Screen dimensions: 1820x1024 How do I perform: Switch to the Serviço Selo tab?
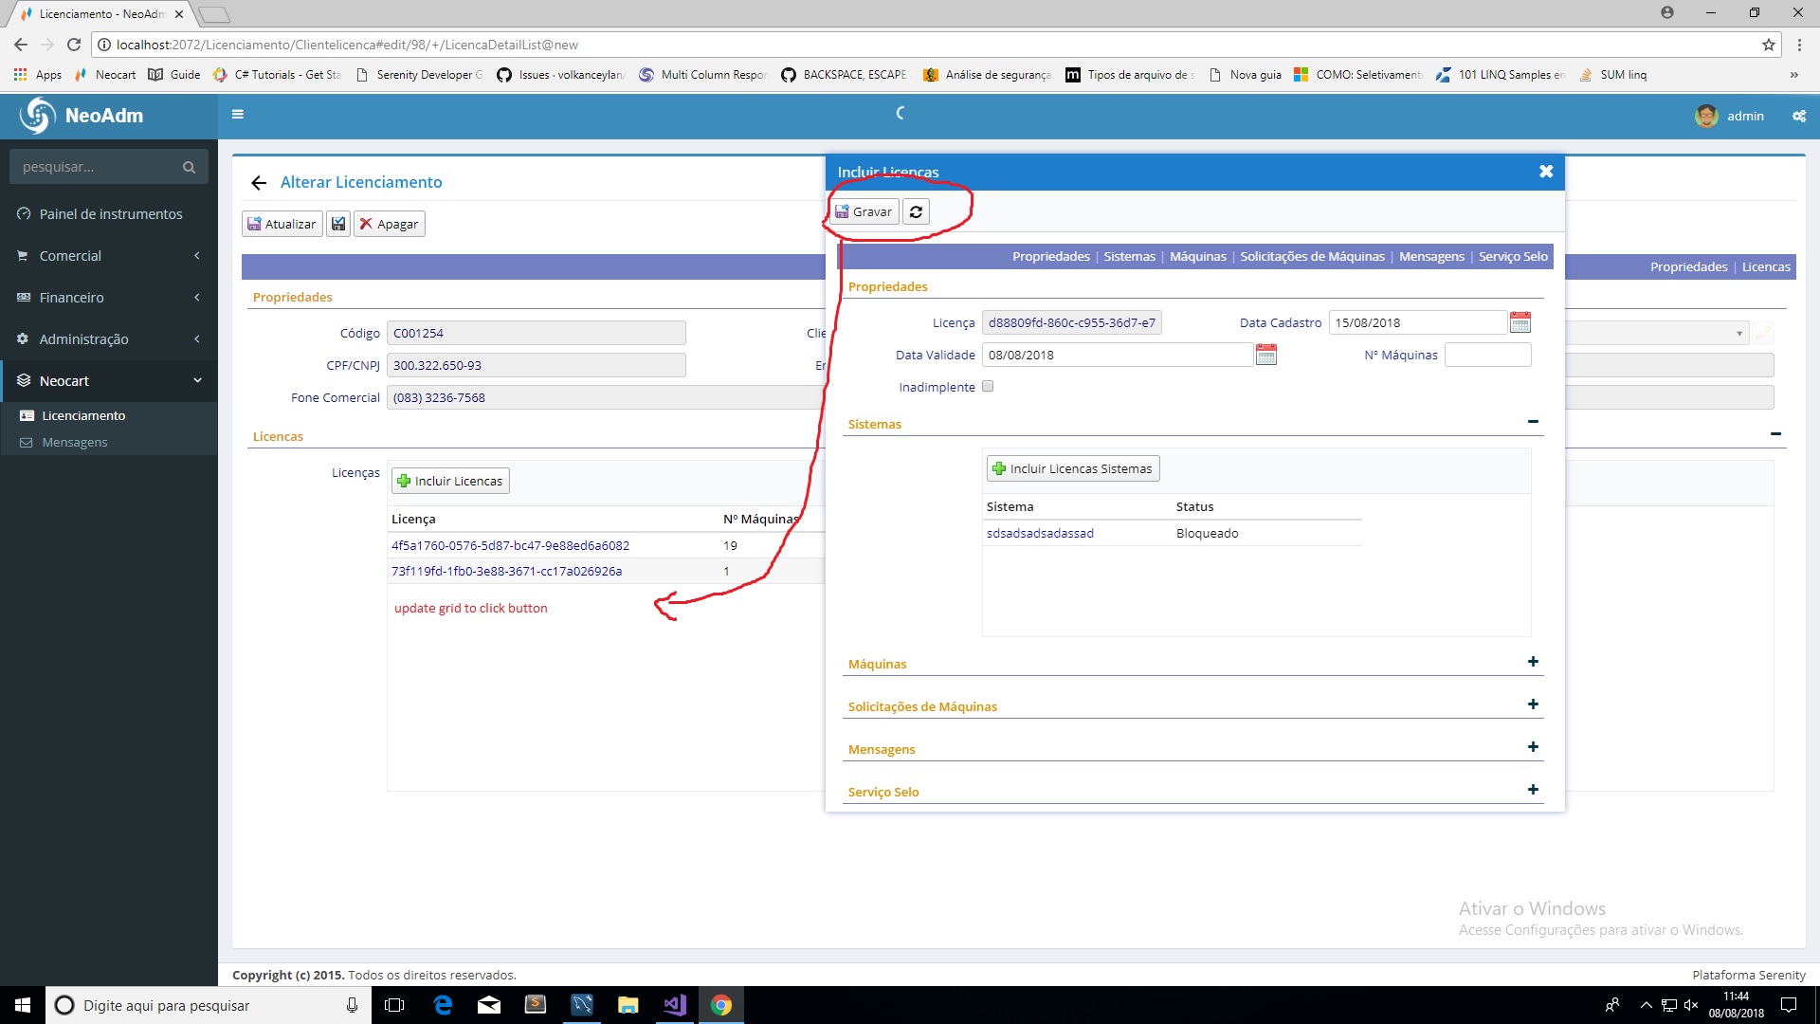pyautogui.click(x=1513, y=256)
